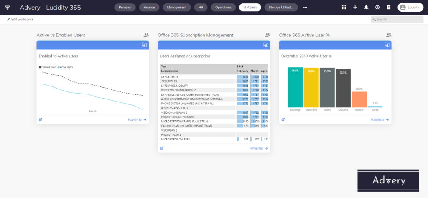Switch to the Finance tab
The width and height of the screenshot is (428, 198).
[x=149, y=8]
